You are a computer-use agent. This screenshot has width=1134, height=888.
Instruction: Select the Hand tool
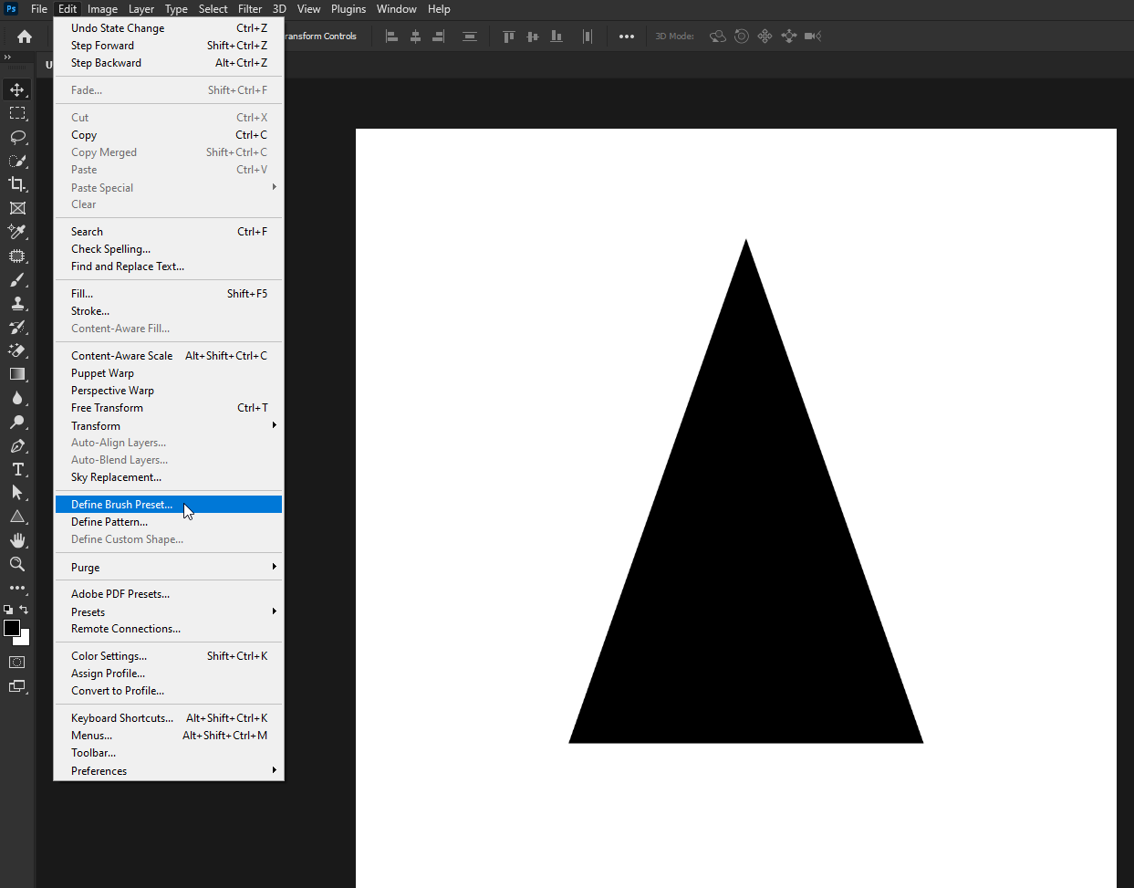point(17,539)
